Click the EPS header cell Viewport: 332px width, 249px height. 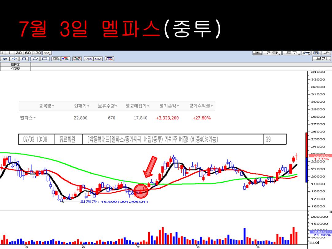coord(15,64)
